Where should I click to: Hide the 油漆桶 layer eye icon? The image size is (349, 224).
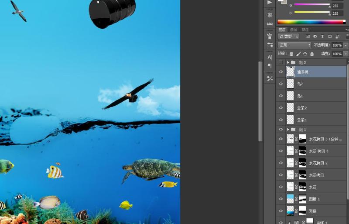pos(281,72)
